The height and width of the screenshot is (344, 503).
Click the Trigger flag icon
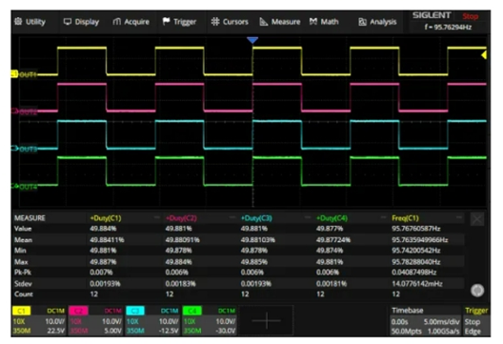pos(166,22)
